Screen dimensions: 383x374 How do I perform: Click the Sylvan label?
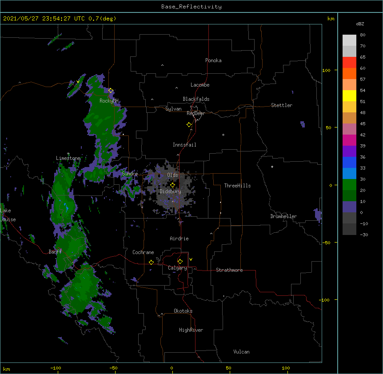173,109
